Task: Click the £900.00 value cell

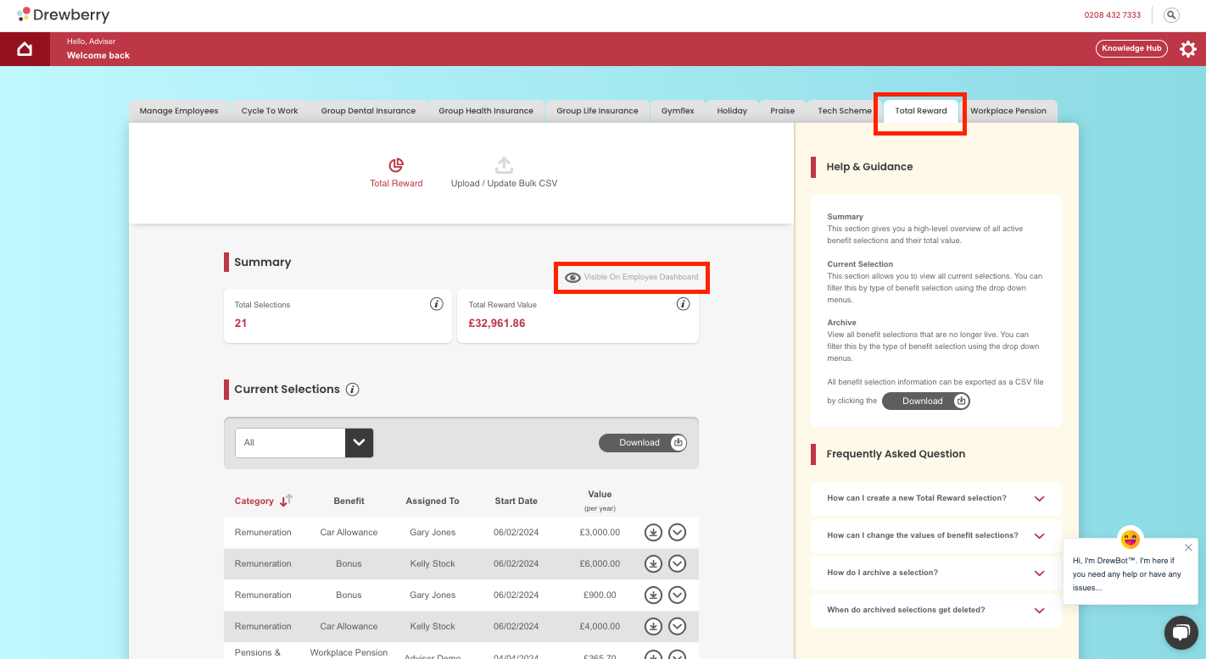Action: click(601, 595)
